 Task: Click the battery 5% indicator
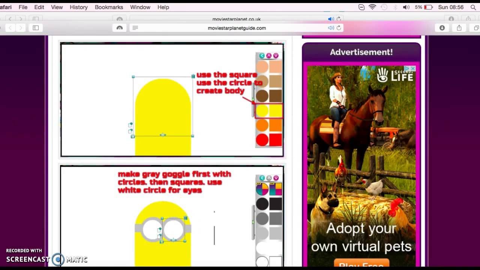pos(423,7)
